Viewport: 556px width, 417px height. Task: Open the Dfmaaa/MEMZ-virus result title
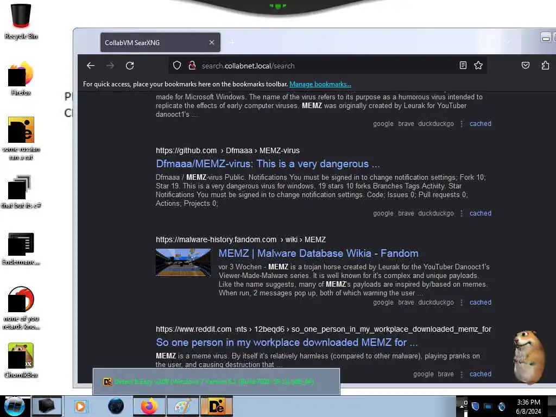268,164
